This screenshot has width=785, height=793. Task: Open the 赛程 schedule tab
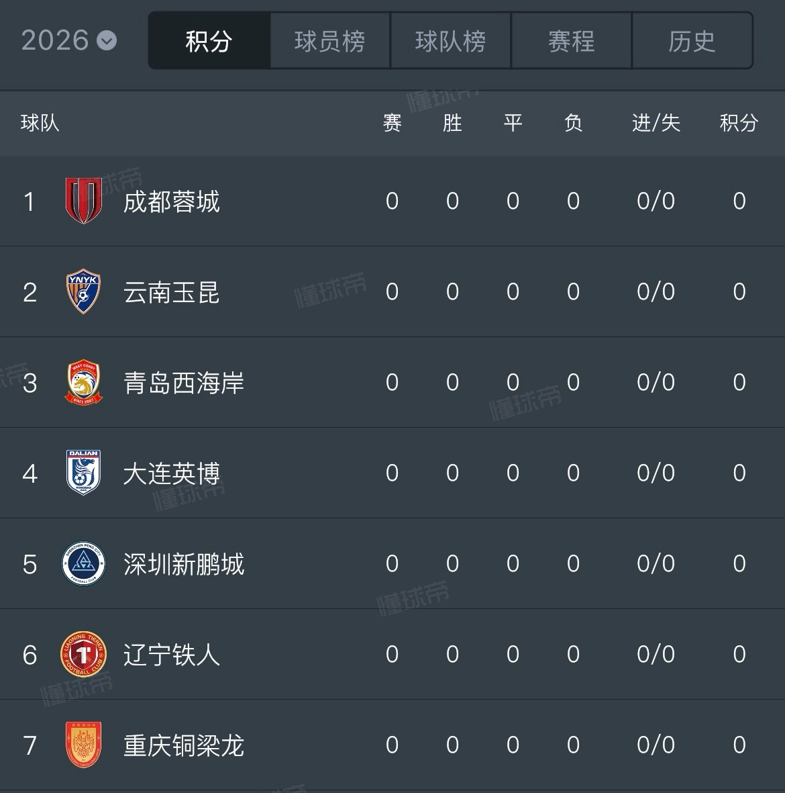(571, 41)
